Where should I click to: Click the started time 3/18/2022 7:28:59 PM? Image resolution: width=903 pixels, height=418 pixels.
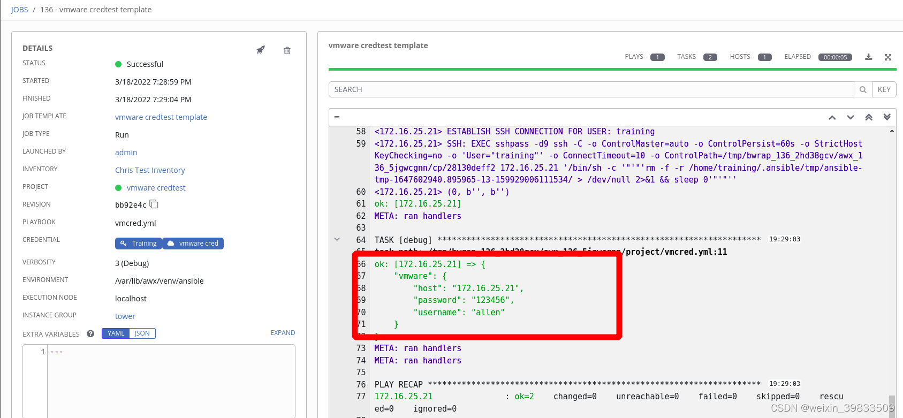click(x=153, y=82)
